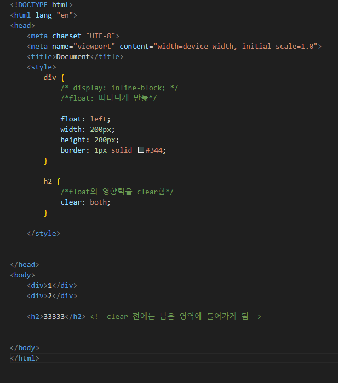The image size is (338, 383).
Task: Click the 'clear: both;' declaration
Action: point(85,202)
